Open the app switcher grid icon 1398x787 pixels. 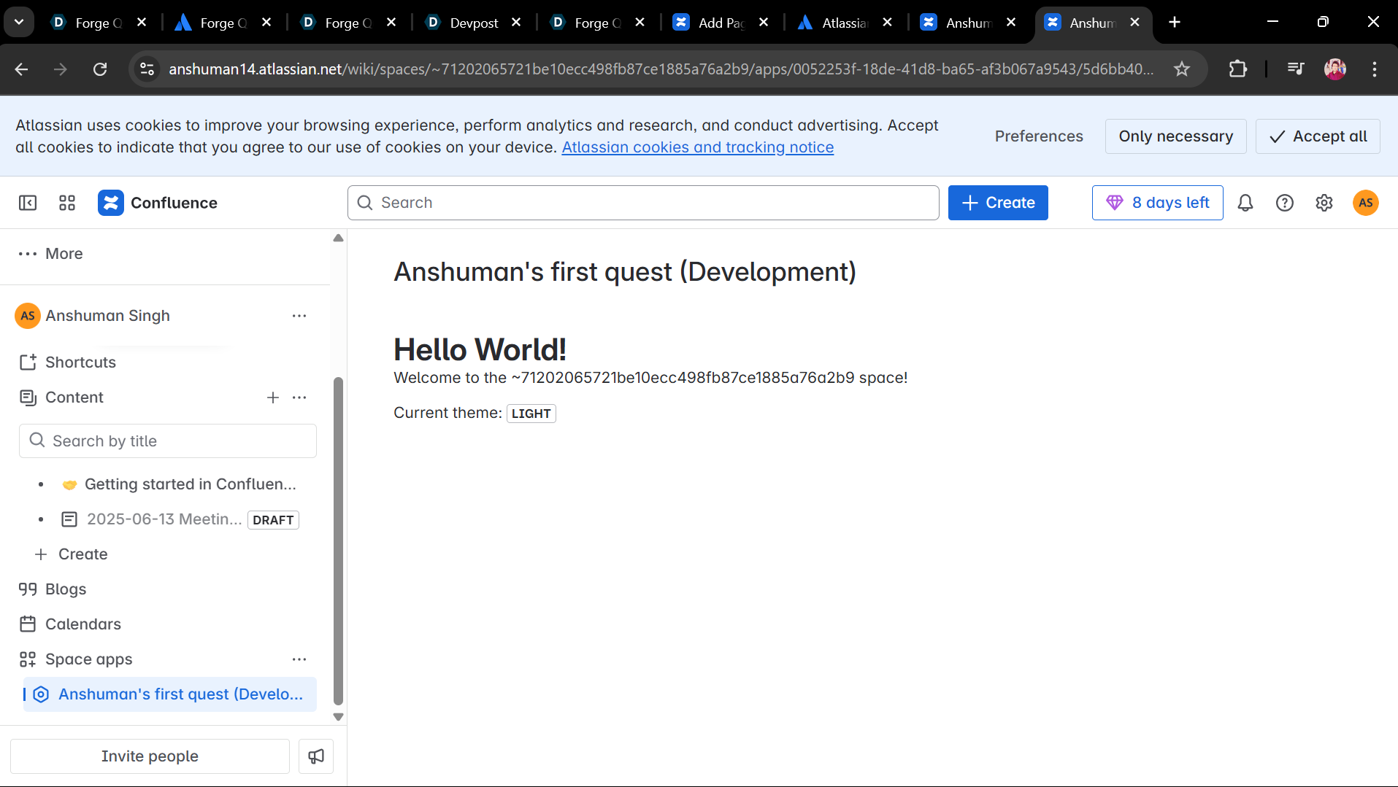(67, 203)
